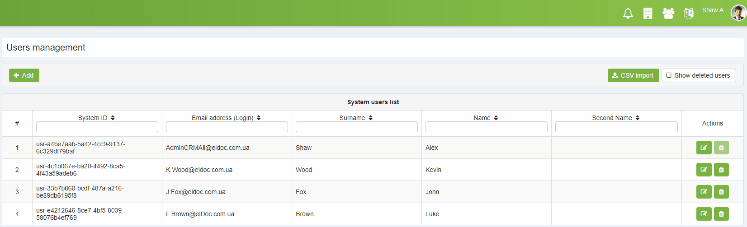Viewport: 747px width, 227px height.
Task: Sort the Surname column
Action: (370, 118)
